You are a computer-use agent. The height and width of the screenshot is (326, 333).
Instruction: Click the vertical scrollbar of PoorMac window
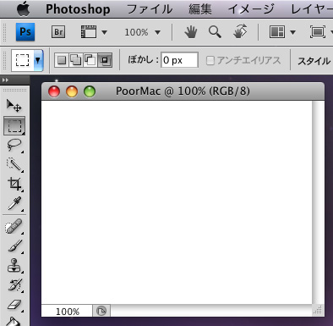[318, 202]
